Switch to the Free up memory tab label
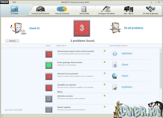This screenshot has height=118, width=163. (62, 13)
